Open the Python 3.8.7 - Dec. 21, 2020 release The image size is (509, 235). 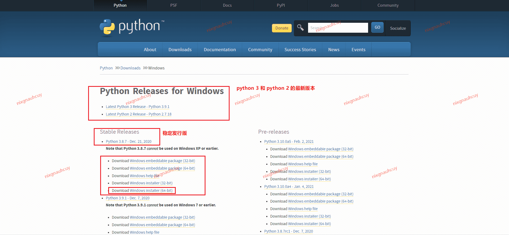pyautogui.click(x=129, y=141)
